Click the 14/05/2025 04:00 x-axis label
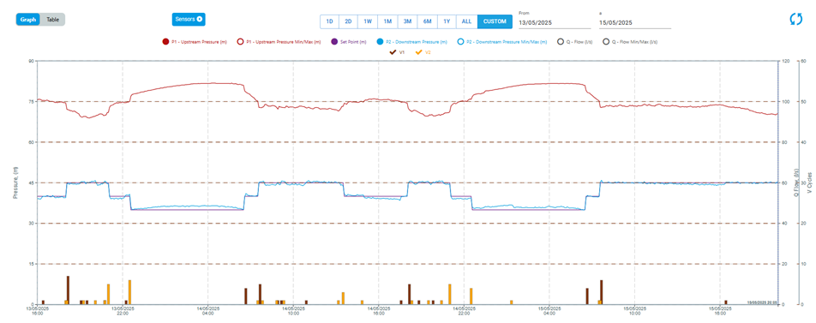The image size is (816, 323). coord(207,311)
